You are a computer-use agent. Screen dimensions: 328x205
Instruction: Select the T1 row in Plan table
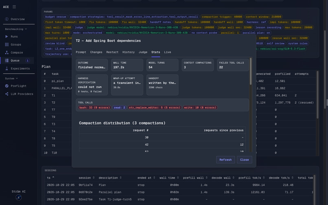[57, 96]
